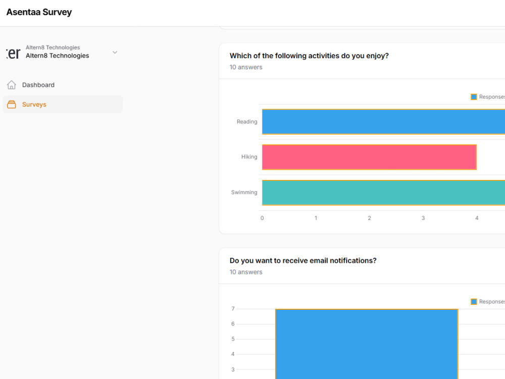Click the Reading axis label

pos(247,121)
